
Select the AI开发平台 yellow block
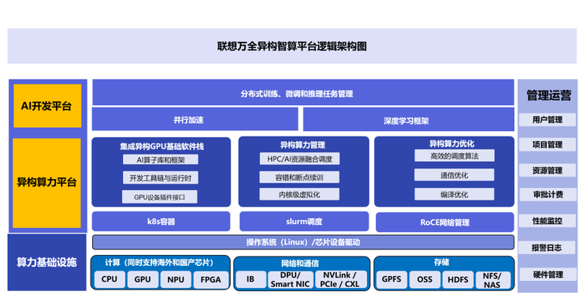pos(47,106)
